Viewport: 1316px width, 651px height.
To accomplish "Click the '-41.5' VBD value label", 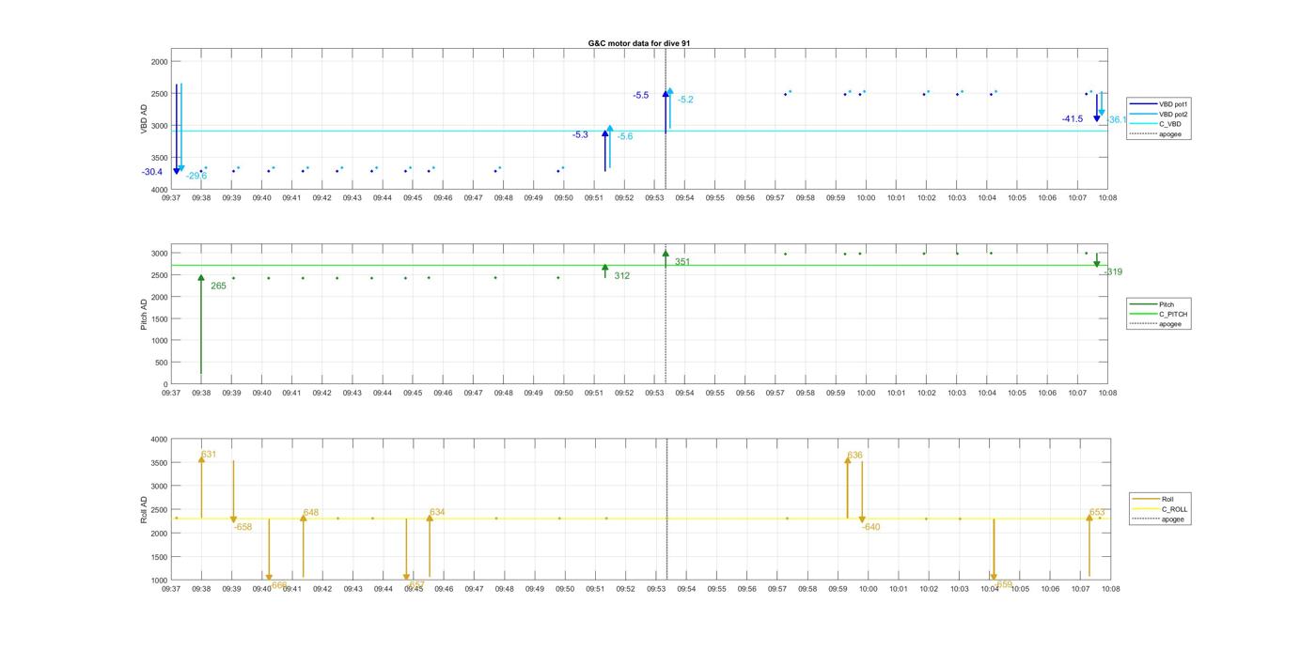I will tap(1073, 119).
